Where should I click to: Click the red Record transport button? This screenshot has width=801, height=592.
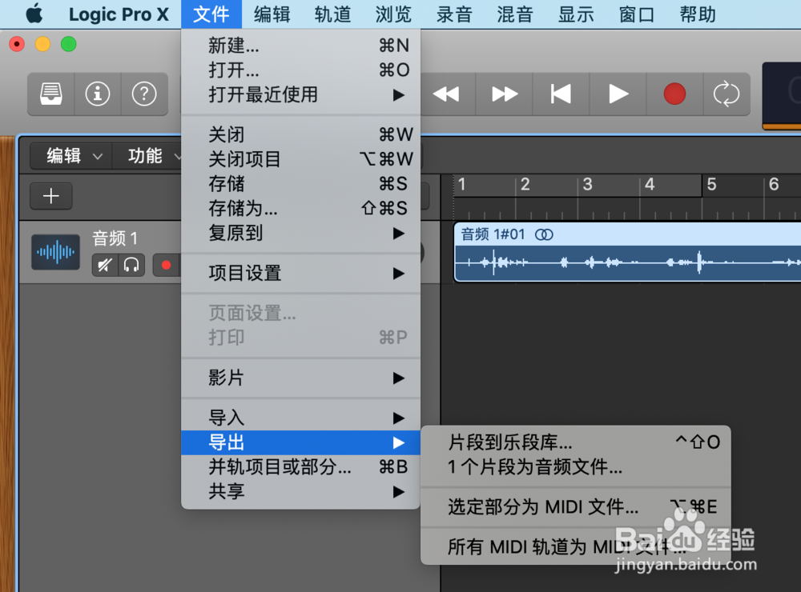tap(674, 94)
